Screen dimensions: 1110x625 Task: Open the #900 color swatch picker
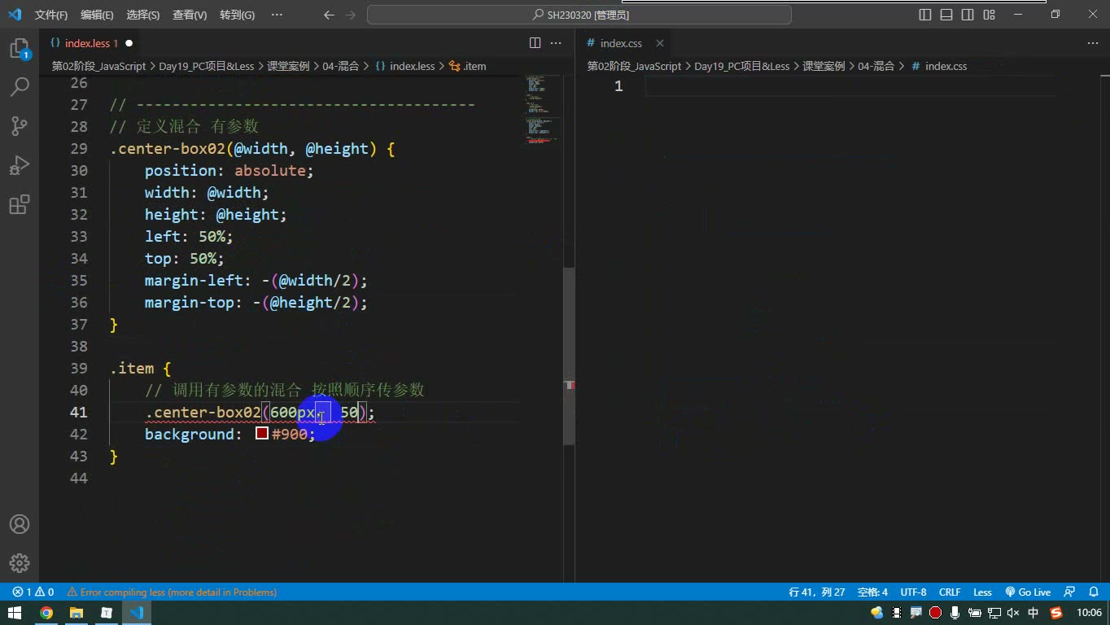[262, 434]
